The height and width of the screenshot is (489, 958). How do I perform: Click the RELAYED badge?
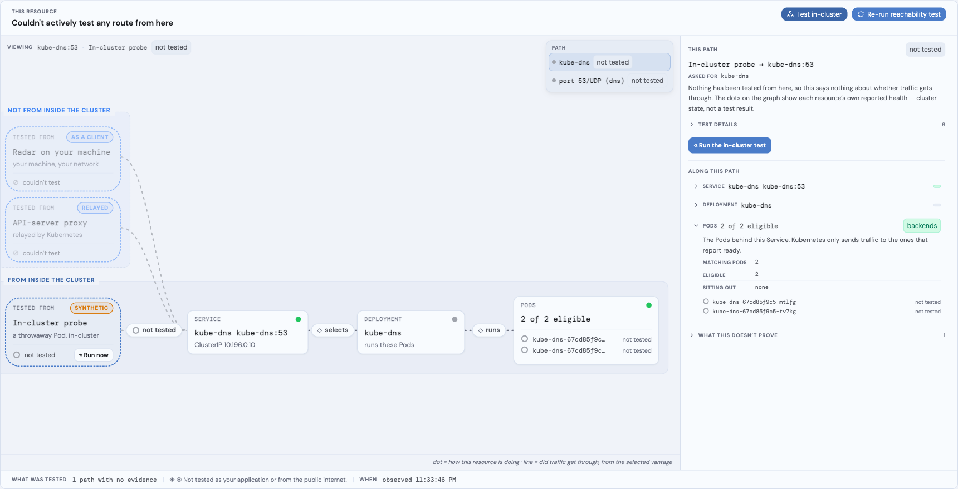click(x=95, y=208)
